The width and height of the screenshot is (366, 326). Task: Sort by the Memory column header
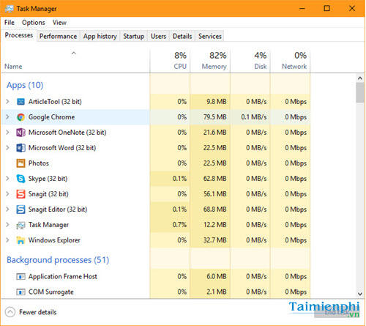click(210, 61)
